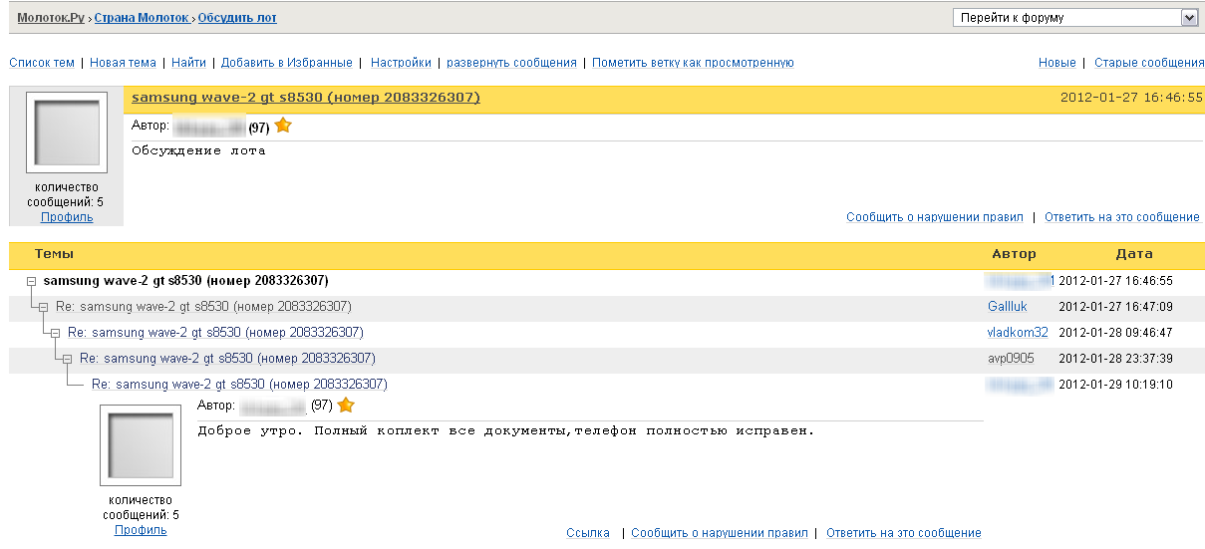
Task: Collapse the root samsung wave-2 thread node
Action: pyautogui.click(x=32, y=282)
